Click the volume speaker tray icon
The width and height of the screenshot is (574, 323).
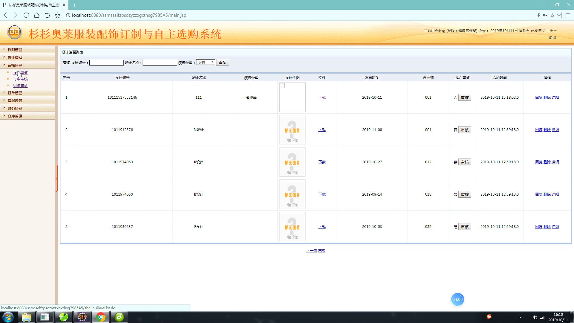535,317
